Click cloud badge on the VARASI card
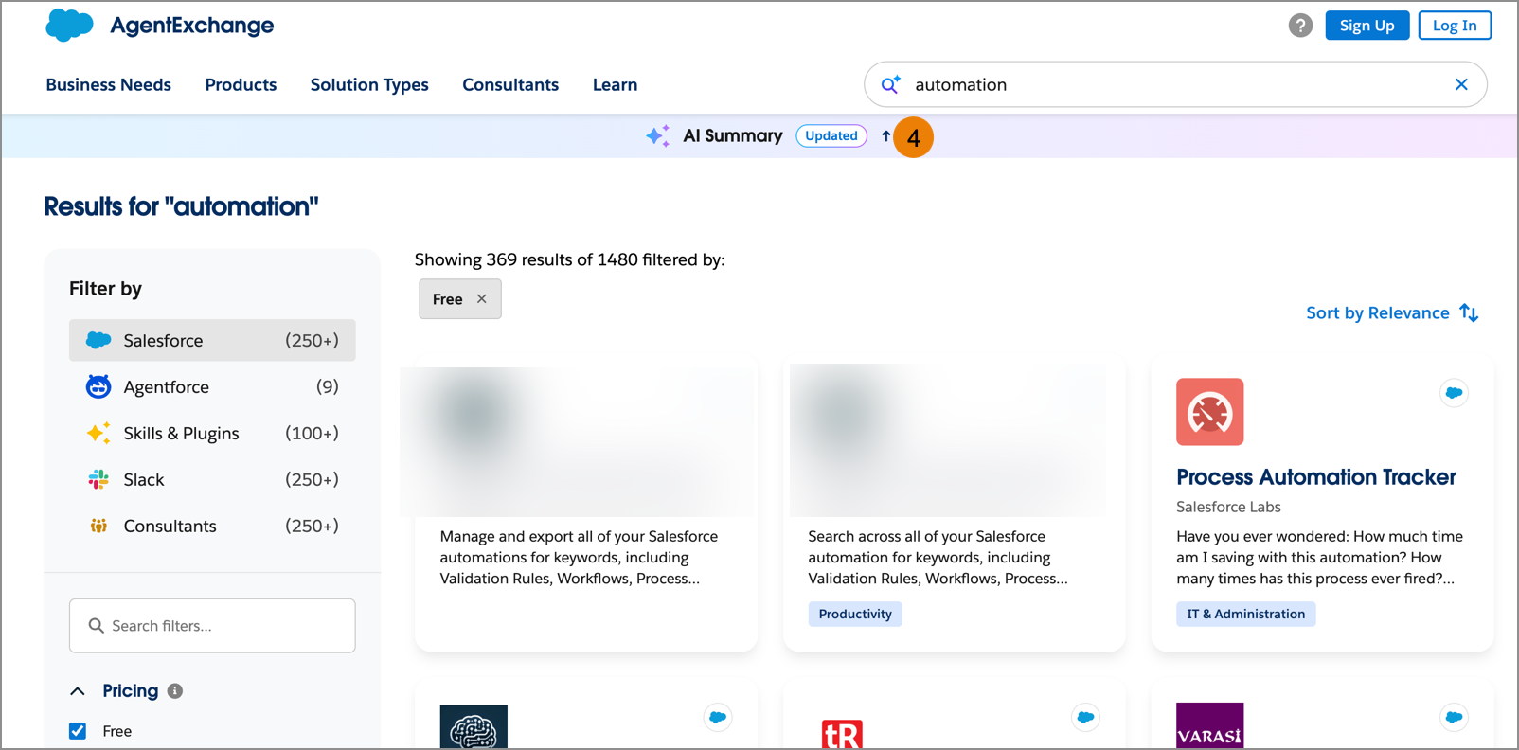This screenshot has height=750, width=1519. click(1454, 717)
